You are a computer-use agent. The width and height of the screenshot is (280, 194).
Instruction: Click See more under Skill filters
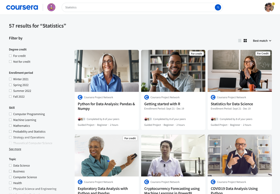pos(15,149)
